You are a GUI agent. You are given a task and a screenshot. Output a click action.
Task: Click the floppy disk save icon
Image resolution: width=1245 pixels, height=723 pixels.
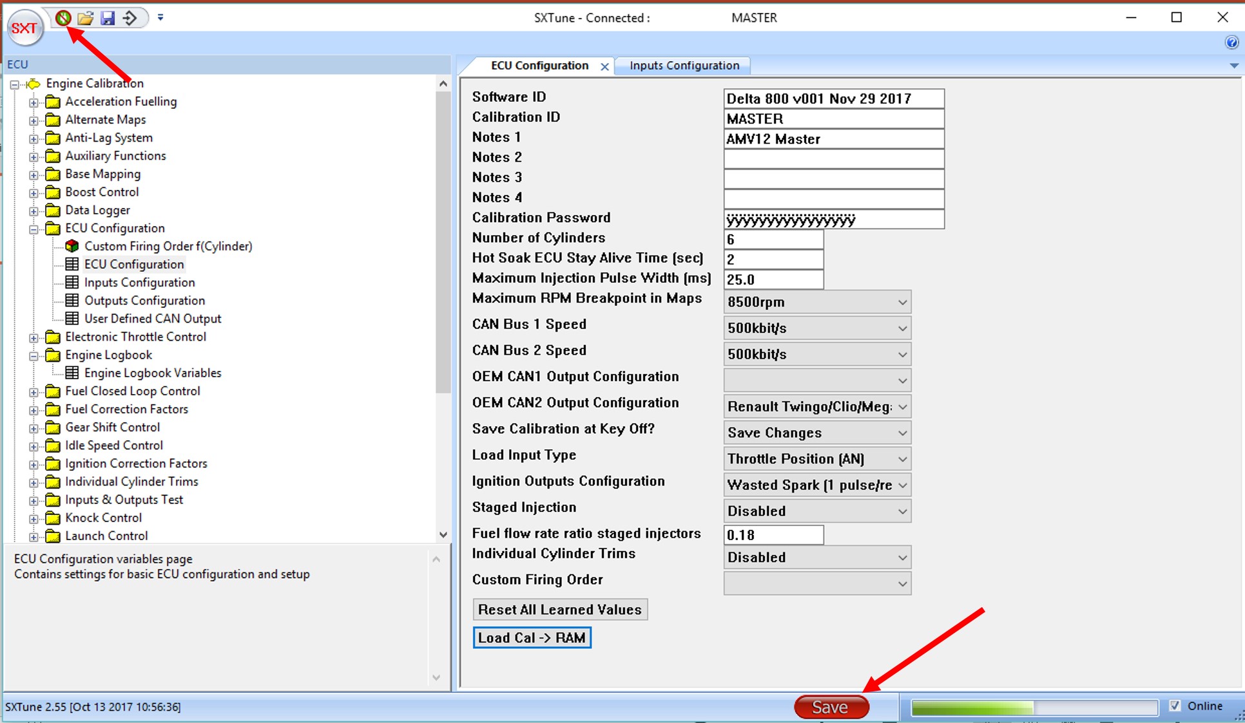108,18
